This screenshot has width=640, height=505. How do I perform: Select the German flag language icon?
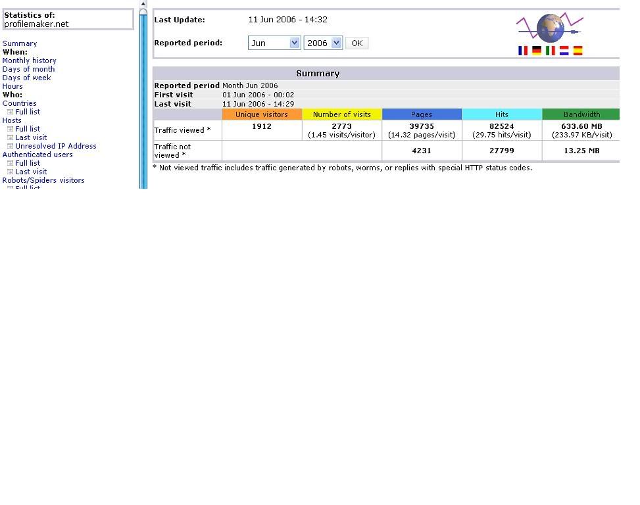point(536,51)
